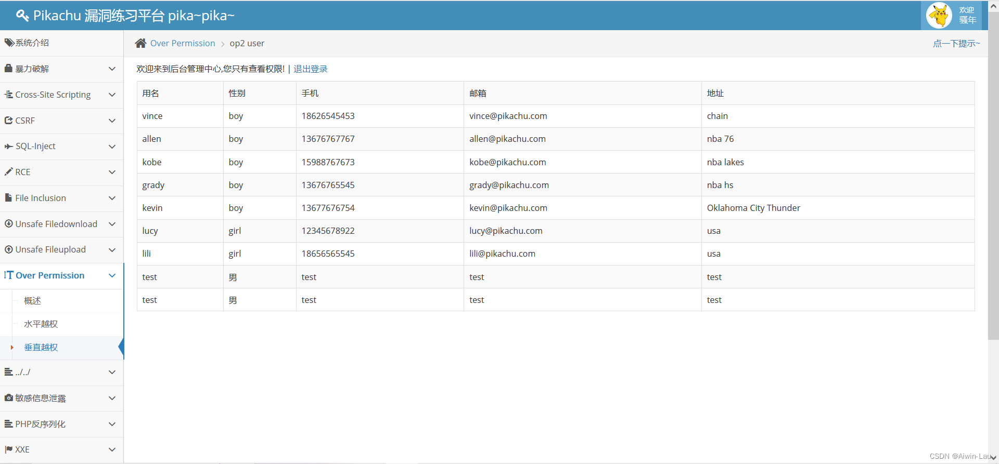Click the 性别 column header
This screenshot has width=999, height=464.
[260, 93]
